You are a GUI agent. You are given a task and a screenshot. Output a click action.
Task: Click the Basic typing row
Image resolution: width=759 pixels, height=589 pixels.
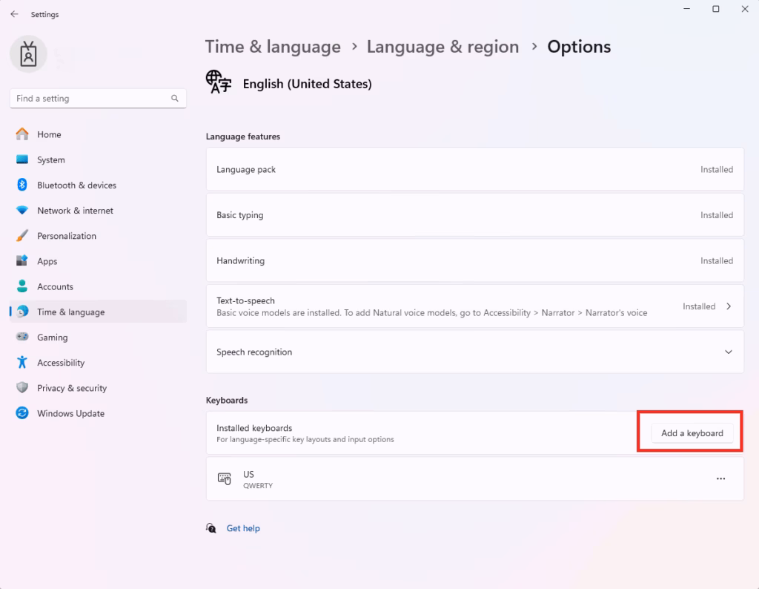[x=475, y=214]
